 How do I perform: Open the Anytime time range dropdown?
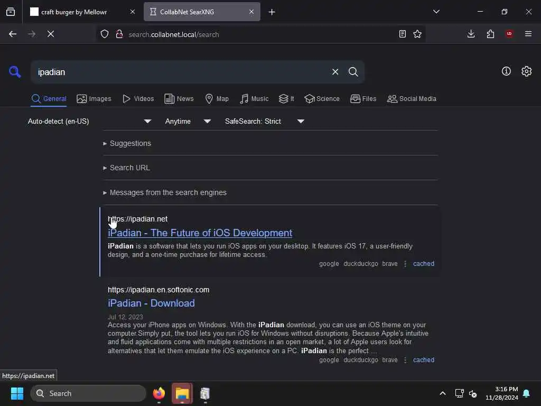tap(188, 121)
